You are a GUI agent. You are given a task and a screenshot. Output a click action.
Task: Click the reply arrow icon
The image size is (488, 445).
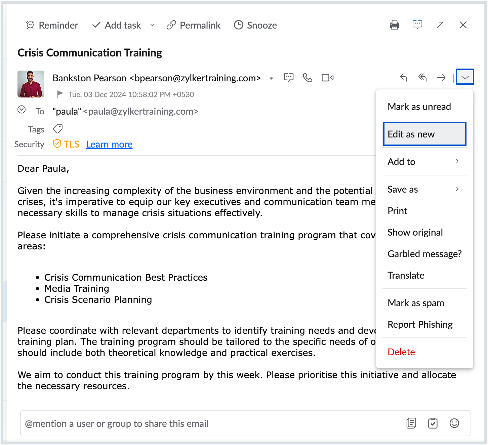404,78
